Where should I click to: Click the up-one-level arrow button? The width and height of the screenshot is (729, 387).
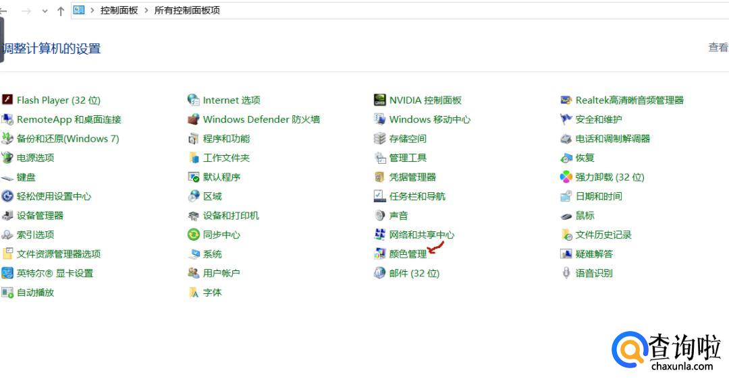pos(61,11)
